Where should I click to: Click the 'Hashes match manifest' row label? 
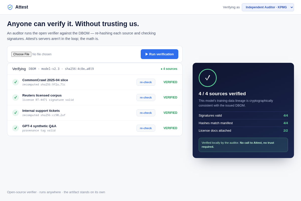[x=216, y=123]
